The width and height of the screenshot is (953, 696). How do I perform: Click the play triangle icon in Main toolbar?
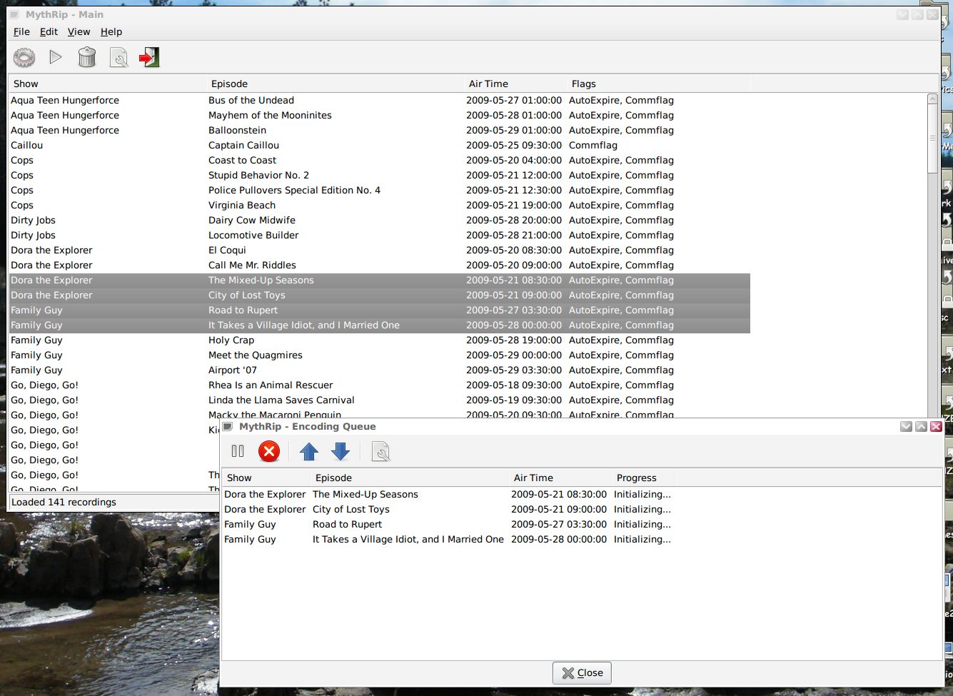(56, 57)
